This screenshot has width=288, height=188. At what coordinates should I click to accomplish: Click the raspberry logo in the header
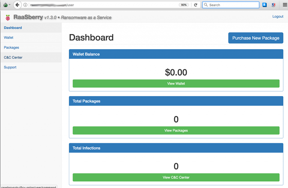click(8, 17)
